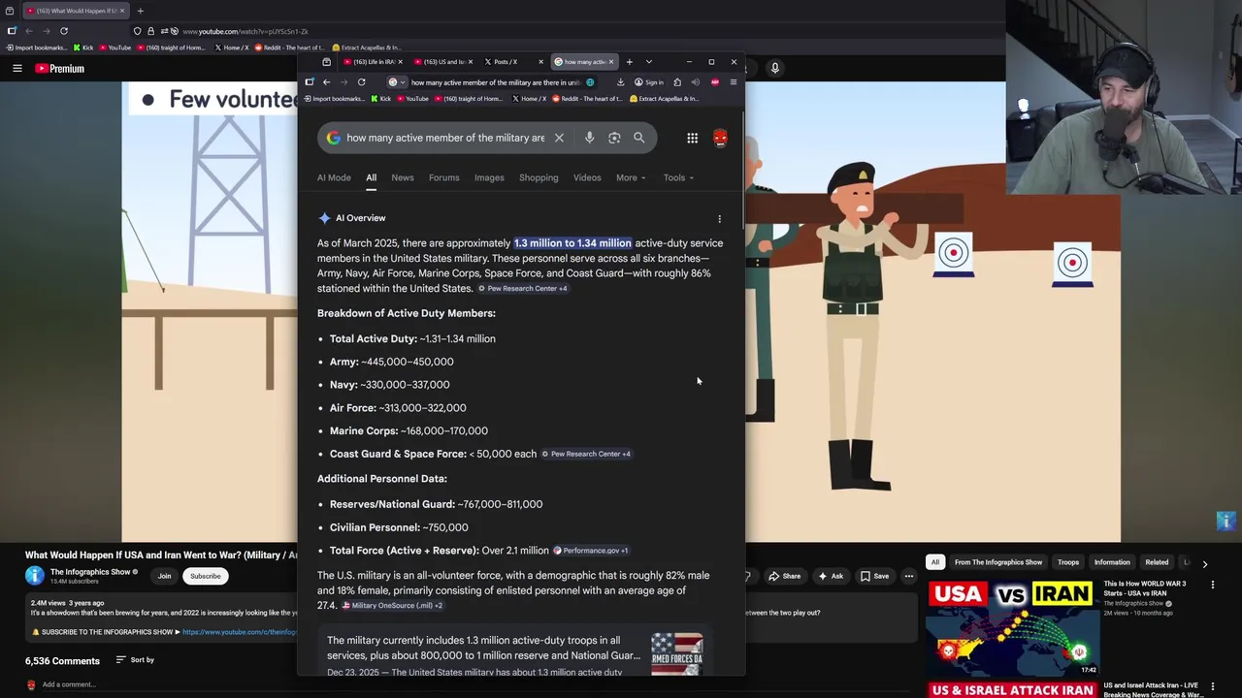Screen dimensions: 1242x698
Task: Open the Reddit bookmark in the front window
Action: (x=590, y=98)
